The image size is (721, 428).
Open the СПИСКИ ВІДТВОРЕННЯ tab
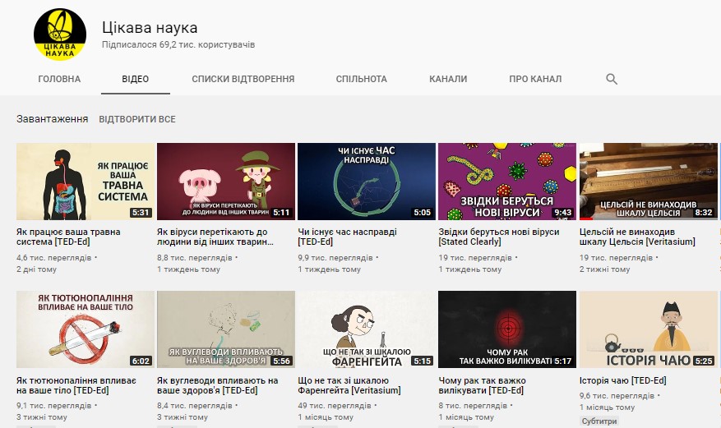coord(243,79)
